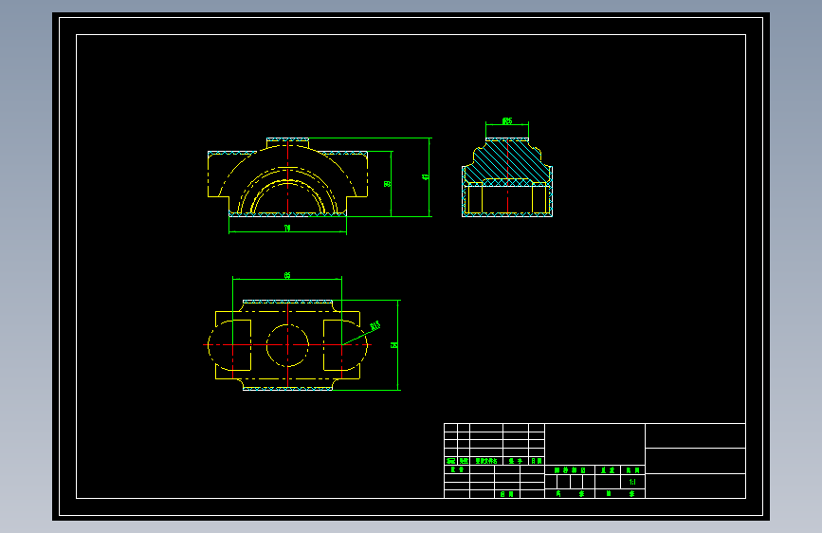Pick the 54 vertical dimension text
The image size is (822, 533).
point(394,344)
